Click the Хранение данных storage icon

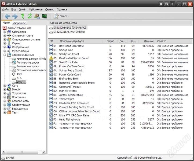click(9, 55)
